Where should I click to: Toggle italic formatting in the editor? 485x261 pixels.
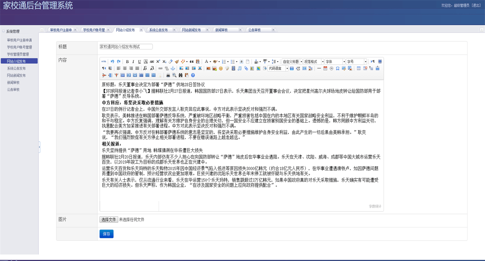click(x=133, y=62)
